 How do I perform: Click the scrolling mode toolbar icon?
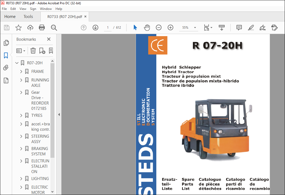pyautogui.click(x=221, y=28)
